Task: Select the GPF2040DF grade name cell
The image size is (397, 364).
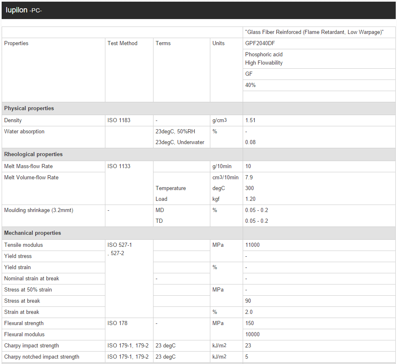Action: (x=260, y=43)
